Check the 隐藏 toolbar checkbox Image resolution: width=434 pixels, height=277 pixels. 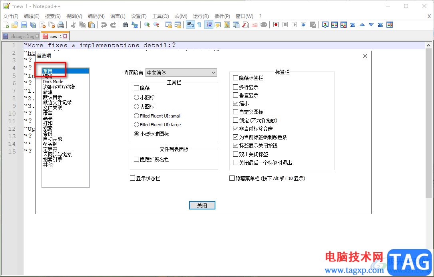point(136,88)
